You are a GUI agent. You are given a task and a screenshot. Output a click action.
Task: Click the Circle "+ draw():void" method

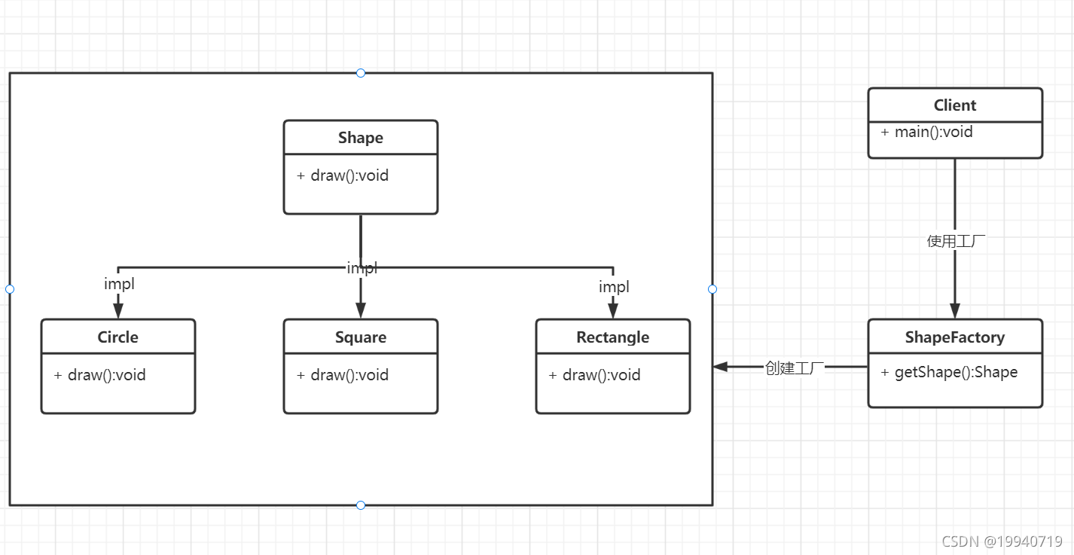click(100, 375)
